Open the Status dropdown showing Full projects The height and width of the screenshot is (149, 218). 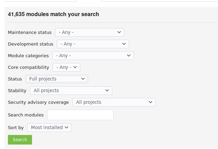(57, 79)
